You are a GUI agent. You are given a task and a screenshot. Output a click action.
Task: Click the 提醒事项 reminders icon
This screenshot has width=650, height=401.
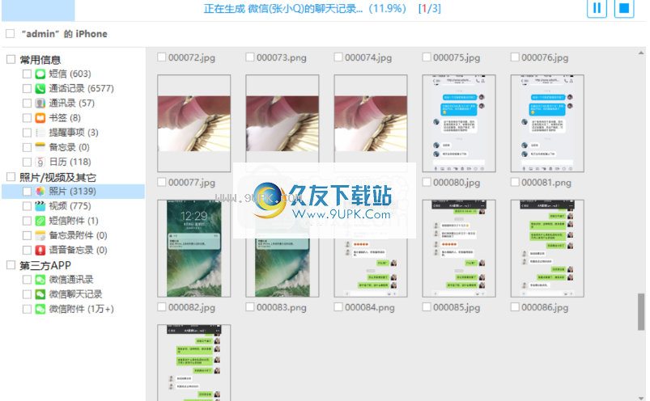point(40,133)
